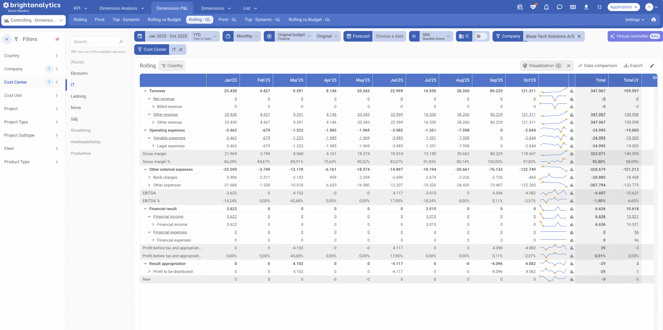Collapse the filters panel with double arrow

click(7, 39)
